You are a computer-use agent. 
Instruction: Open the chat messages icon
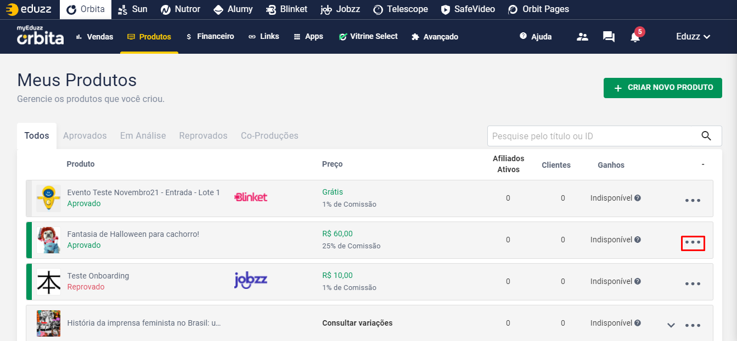609,37
